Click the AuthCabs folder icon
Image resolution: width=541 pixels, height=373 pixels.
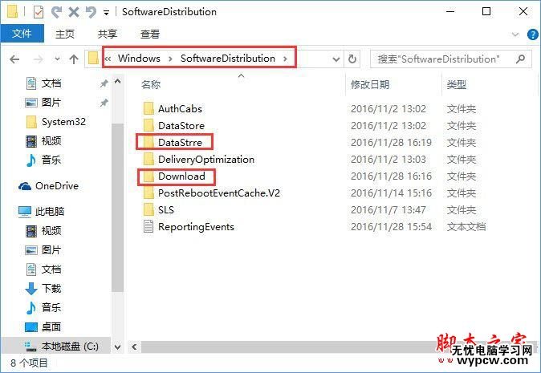coord(148,108)
